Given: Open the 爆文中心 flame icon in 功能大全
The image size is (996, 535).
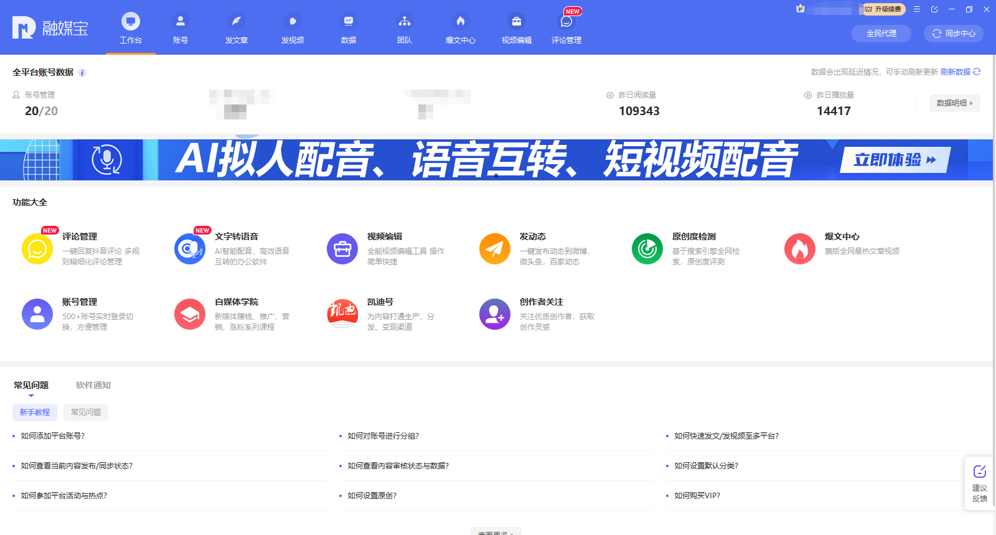Looking at the screenshot, I should coord(800,249).
